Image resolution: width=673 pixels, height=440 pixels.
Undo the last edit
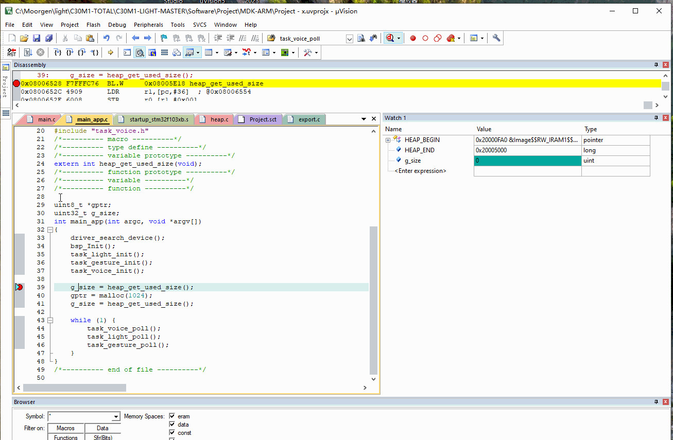(x=107, y=38)
